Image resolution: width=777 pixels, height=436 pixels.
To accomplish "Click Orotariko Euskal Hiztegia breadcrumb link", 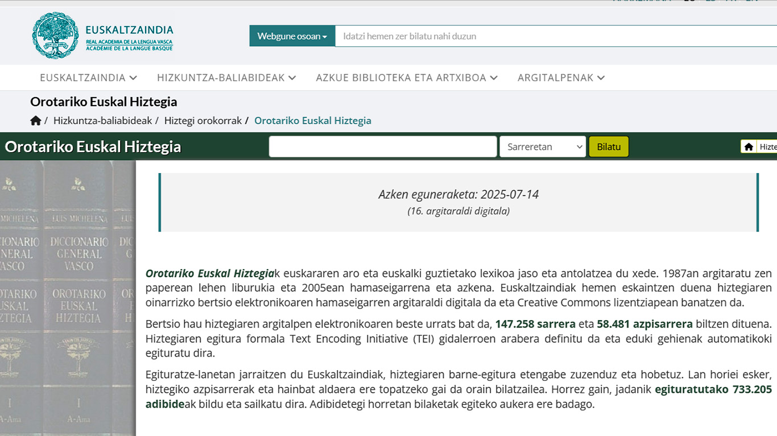I will click(312, 120).
